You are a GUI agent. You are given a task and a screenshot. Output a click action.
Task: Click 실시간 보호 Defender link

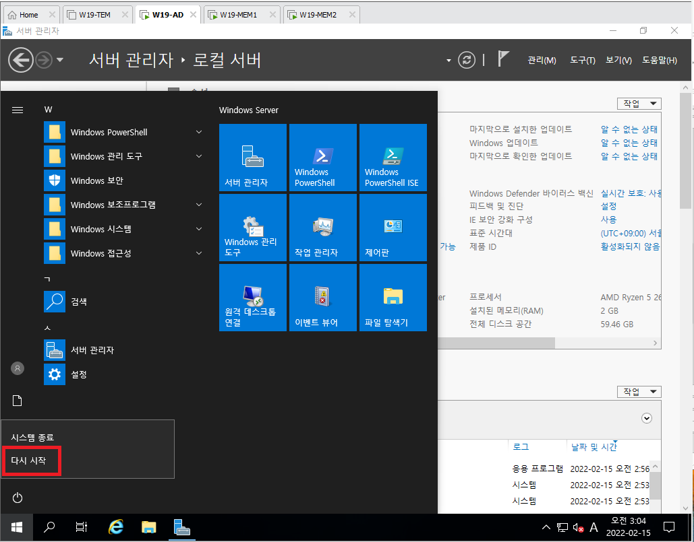(631, 193)
